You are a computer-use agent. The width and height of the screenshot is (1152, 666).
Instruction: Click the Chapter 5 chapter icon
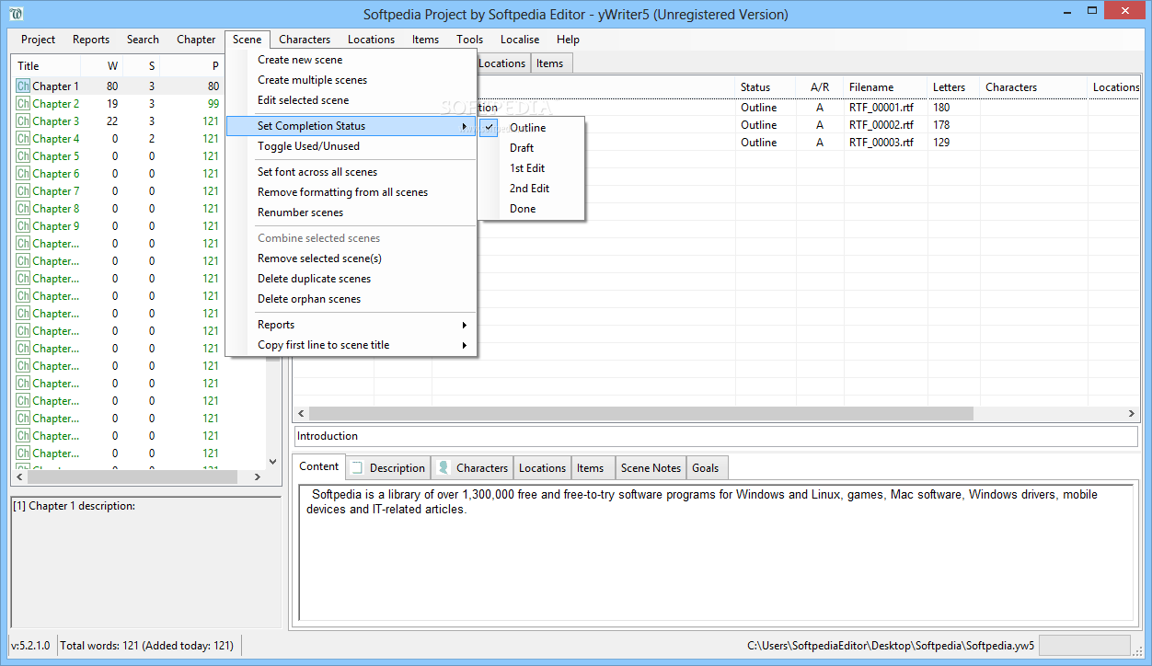coord(23,156)
